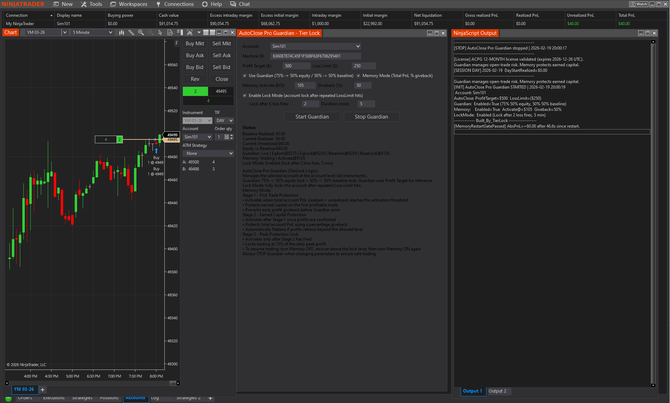
Task: Select the chart style icon on the chart toolbar
Action: tap(121, 32)
